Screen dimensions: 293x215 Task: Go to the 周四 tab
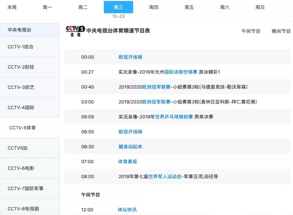154,7
